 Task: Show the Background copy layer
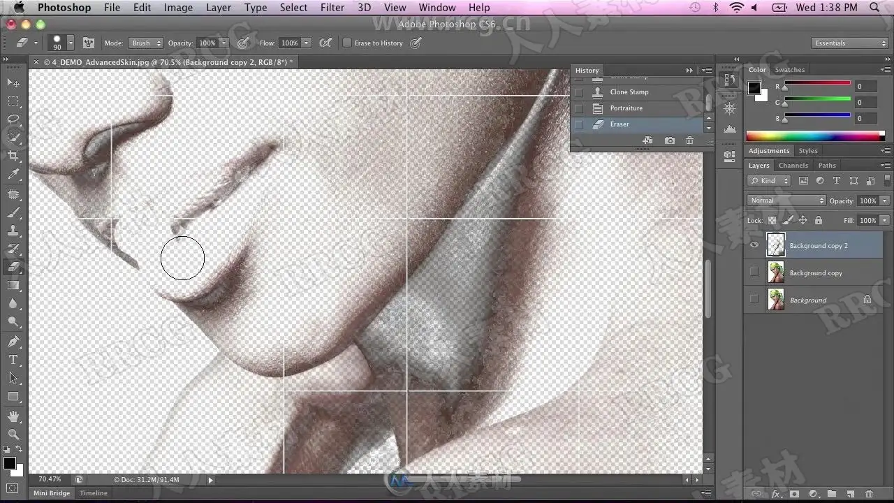click(754, 272)
